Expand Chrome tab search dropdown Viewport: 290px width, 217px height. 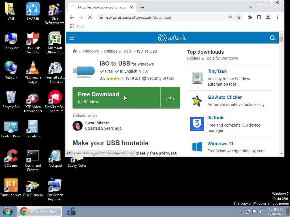tap(250, 7)
